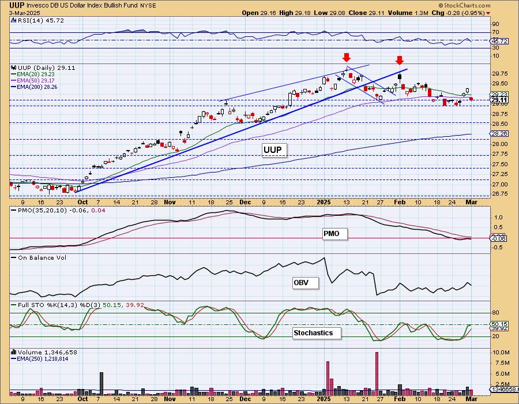Viewport: 519px width, 404px height.
Task: Click the 26.75 price axis label
Action: click(500, 194)
